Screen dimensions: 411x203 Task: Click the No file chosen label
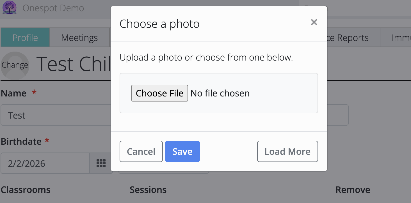(220, 93)
